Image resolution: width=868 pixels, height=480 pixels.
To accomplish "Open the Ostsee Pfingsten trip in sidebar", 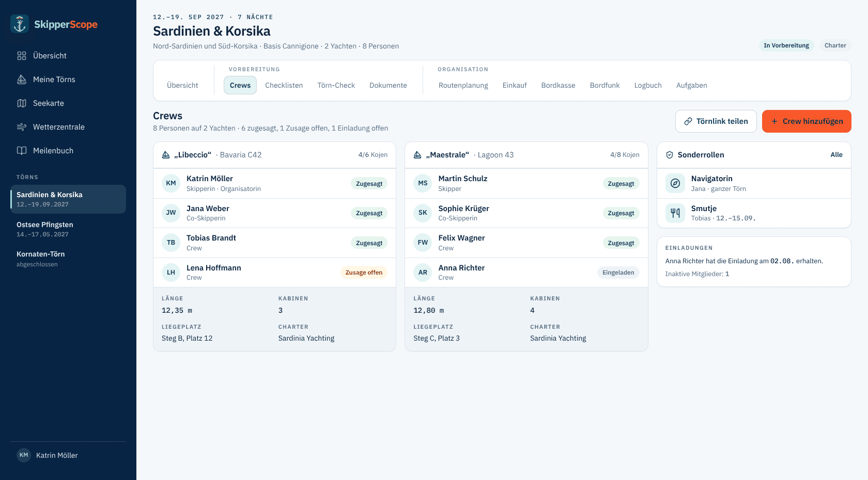I will (x=68, y=229).
